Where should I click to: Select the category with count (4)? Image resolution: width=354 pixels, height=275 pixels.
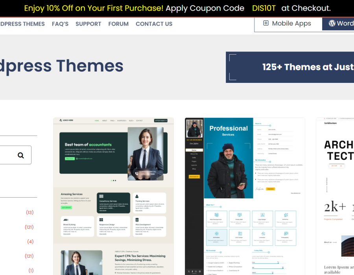click(x=30, y=242)
